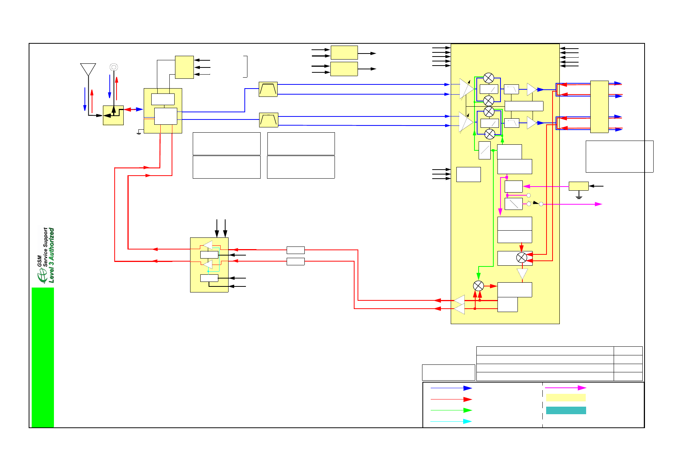Image resolution: width=674 pixels, height=476 pixels.
Task: Click the Level 3 Authorized text
Action: [x=52, y=255]
